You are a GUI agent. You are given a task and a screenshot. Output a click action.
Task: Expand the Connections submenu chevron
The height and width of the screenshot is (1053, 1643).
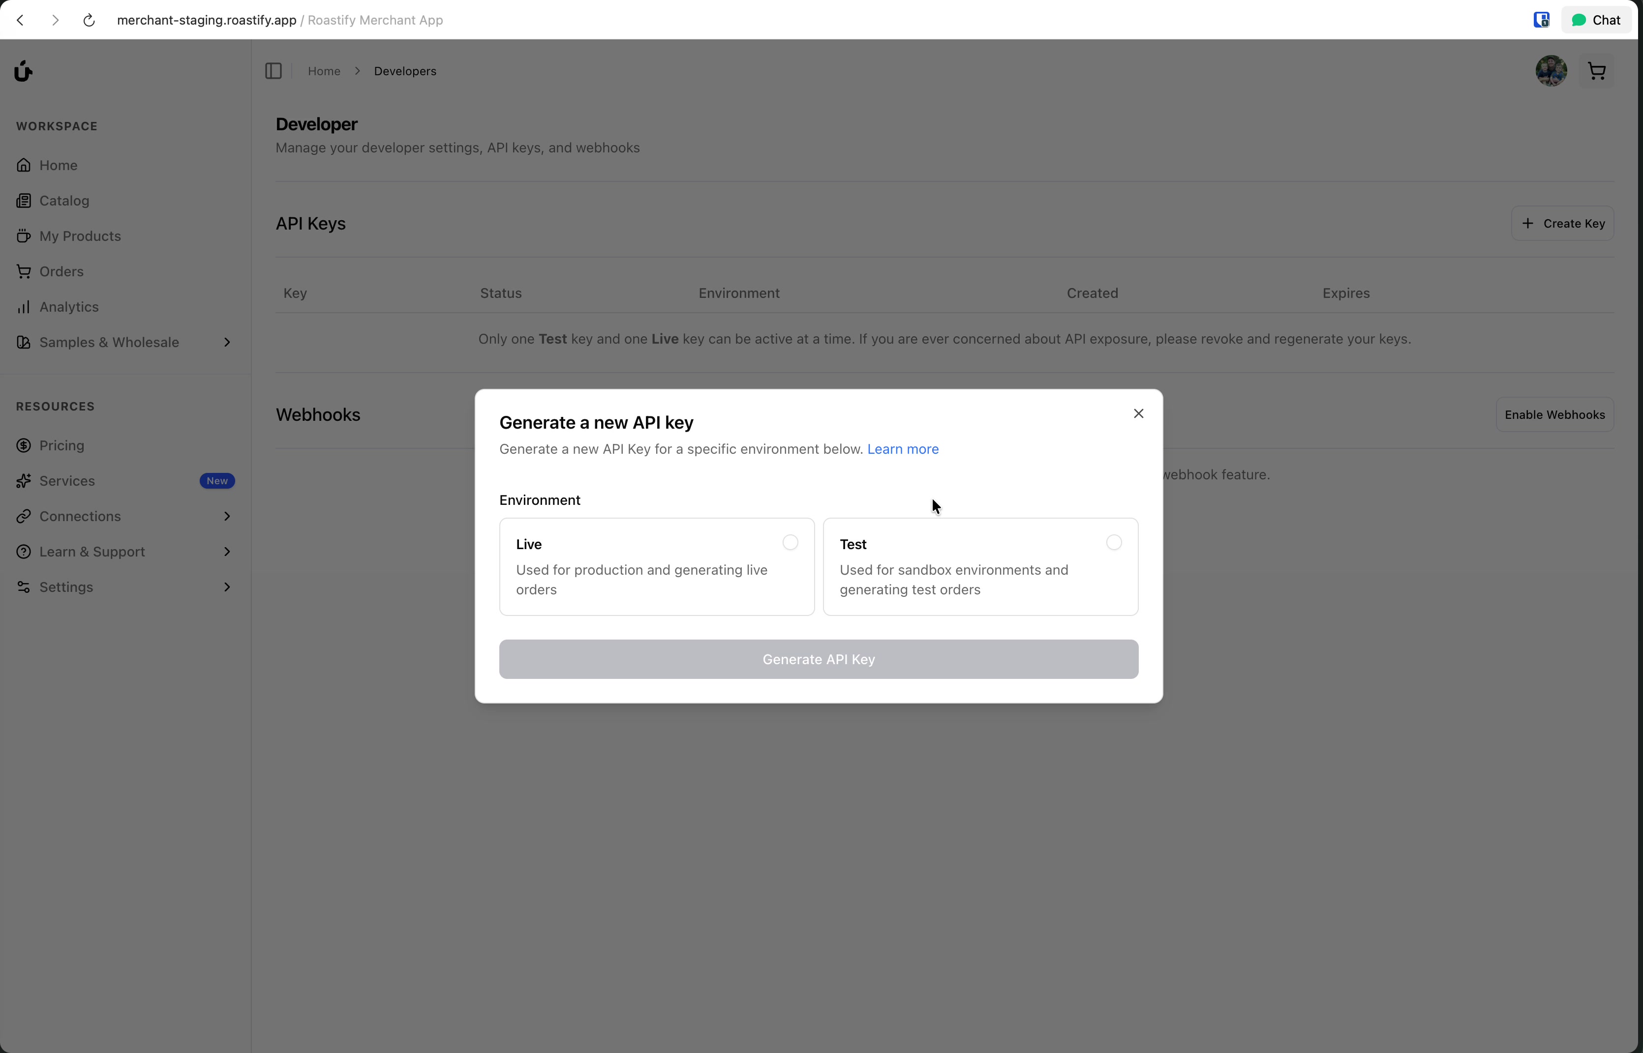(x=227, y=516)
